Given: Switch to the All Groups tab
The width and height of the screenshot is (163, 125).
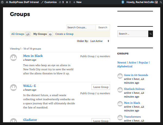Looking at the screenshot, I should coord(21,34).
